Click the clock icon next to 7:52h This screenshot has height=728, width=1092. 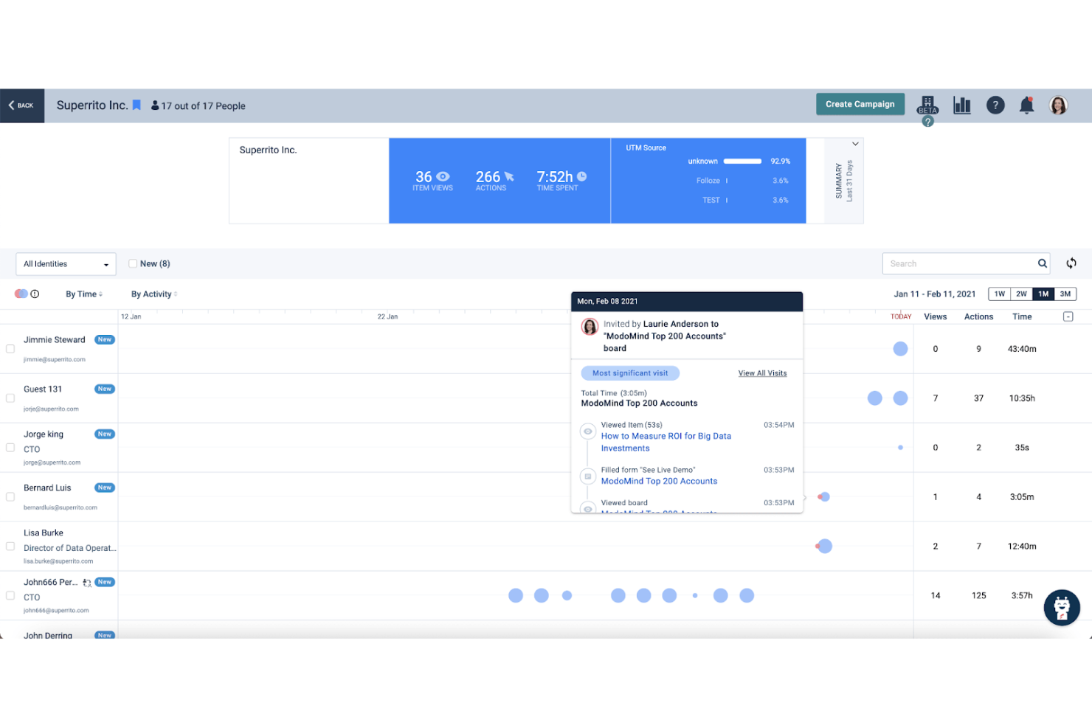point(581,176)
